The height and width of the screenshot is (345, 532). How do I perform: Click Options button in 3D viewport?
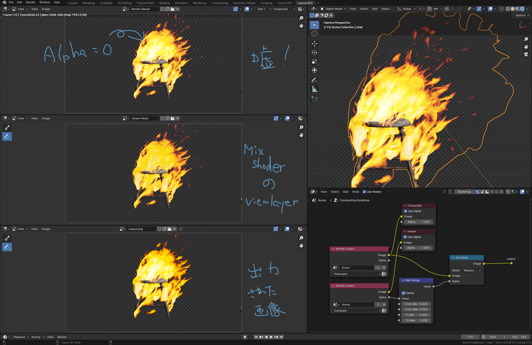click(x=522, y=15)
